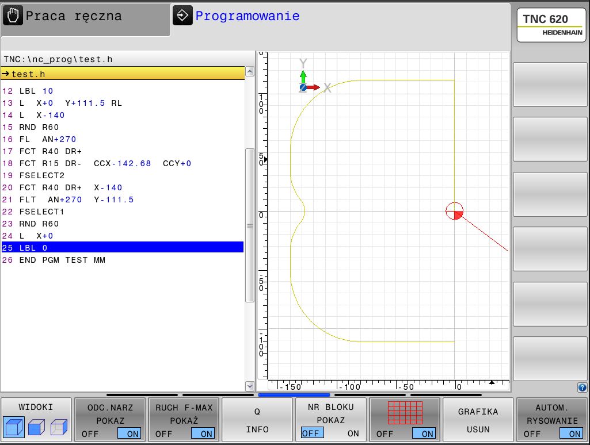Switch grid display ON in grid softkey
Viewport: 590px width, 445px height.
click(424, 434)
